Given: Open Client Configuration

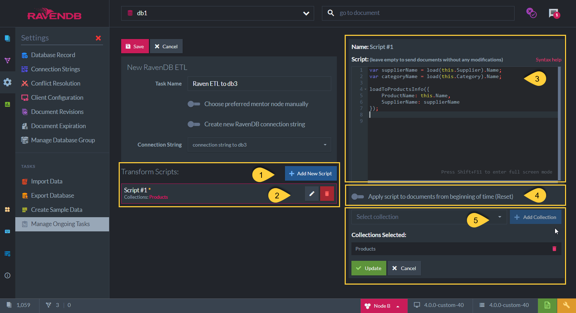Looking at the screenshot, I should pyautogui.click(x=57, y=98).
